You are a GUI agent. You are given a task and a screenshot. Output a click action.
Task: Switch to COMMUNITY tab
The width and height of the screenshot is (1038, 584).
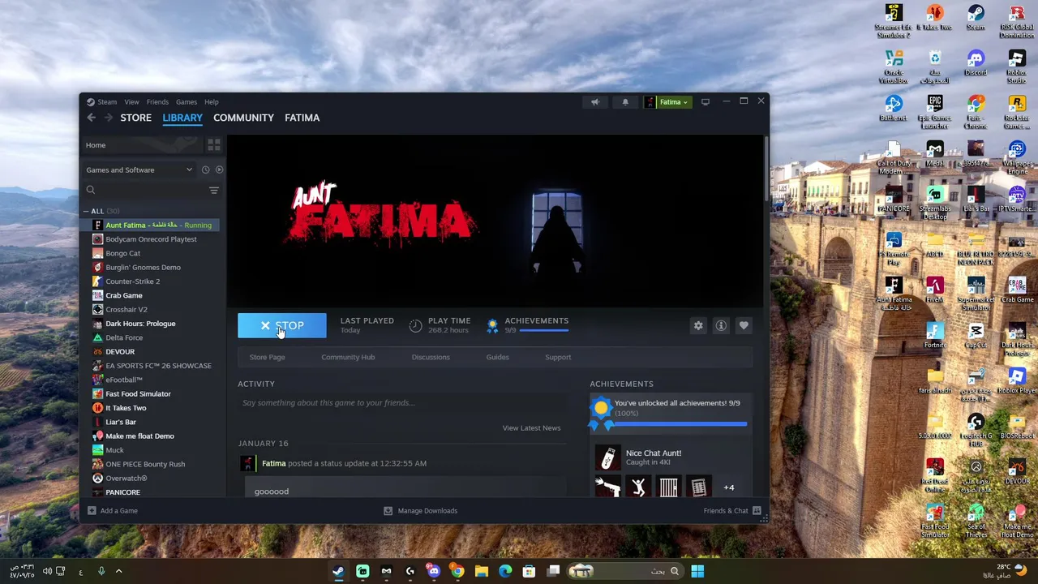tap(243, 118)
